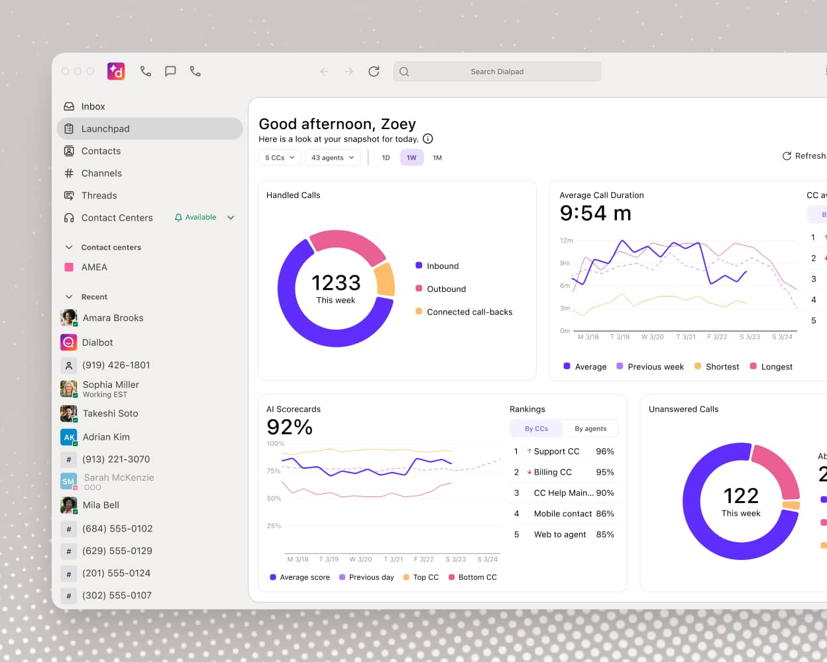The width and height of the screenshot is (827, 662).
Task: Open Inbox in the sidebar
Action: click(150, 107)
